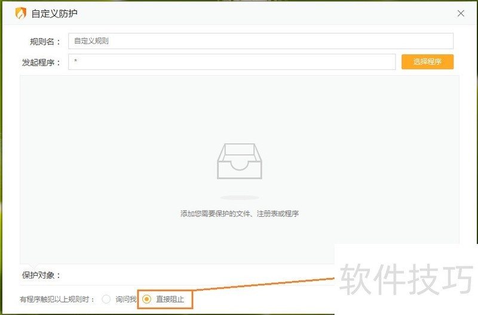
Task: Focus the 发起程序 input field
Action: pos(232,62)
